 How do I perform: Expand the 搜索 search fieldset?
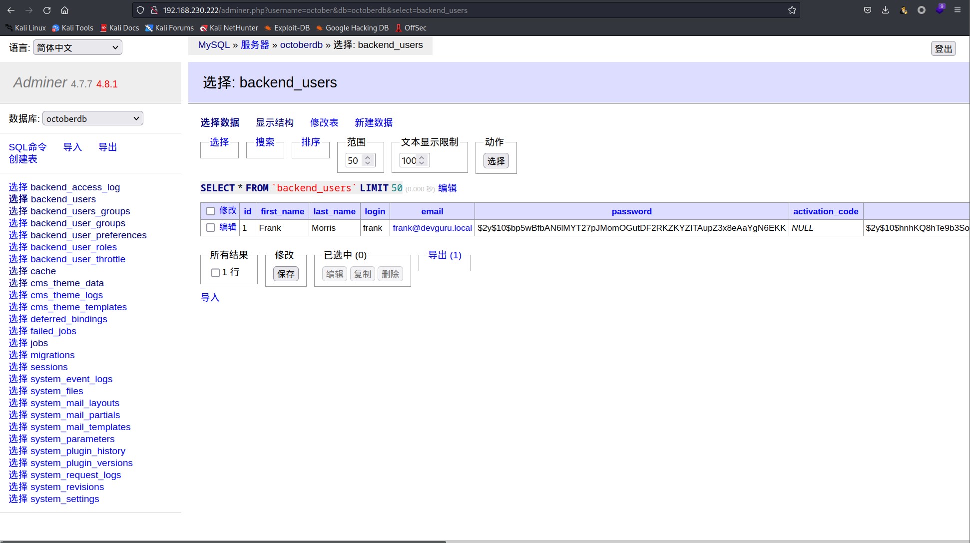coord(265,142)
